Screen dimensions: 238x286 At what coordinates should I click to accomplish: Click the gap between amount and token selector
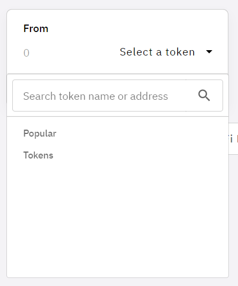[74, 52]
